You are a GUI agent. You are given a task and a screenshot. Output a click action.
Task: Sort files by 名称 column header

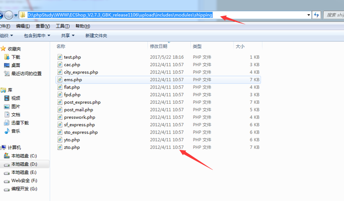(x=61, y=46)
